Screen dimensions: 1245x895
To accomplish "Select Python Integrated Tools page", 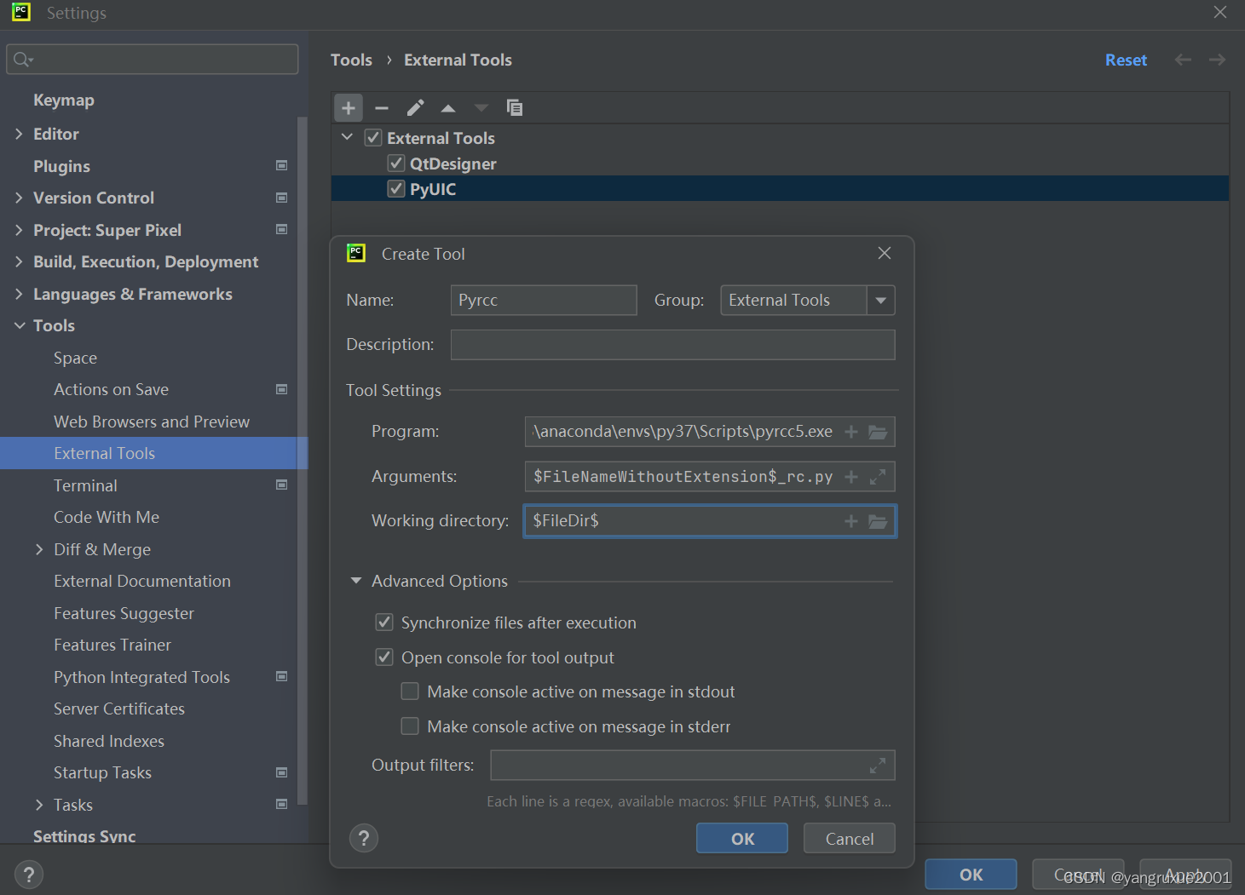I will [141, 677].
